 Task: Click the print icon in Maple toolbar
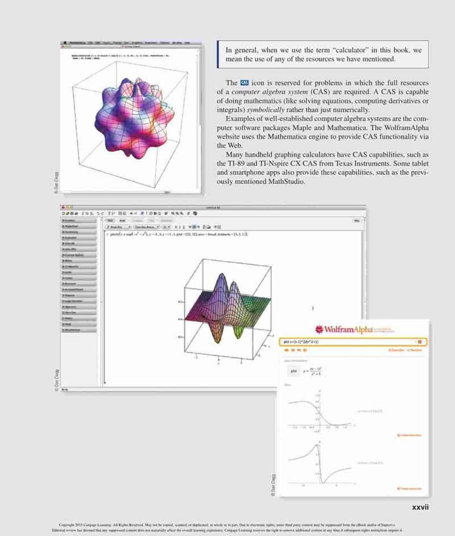[76, 213]
